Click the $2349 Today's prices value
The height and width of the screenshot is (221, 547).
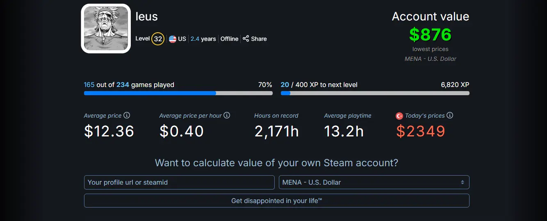(x=421, y=131)
